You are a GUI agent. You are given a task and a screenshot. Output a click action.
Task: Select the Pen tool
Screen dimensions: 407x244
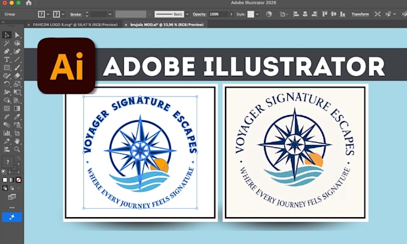point(7,51)
